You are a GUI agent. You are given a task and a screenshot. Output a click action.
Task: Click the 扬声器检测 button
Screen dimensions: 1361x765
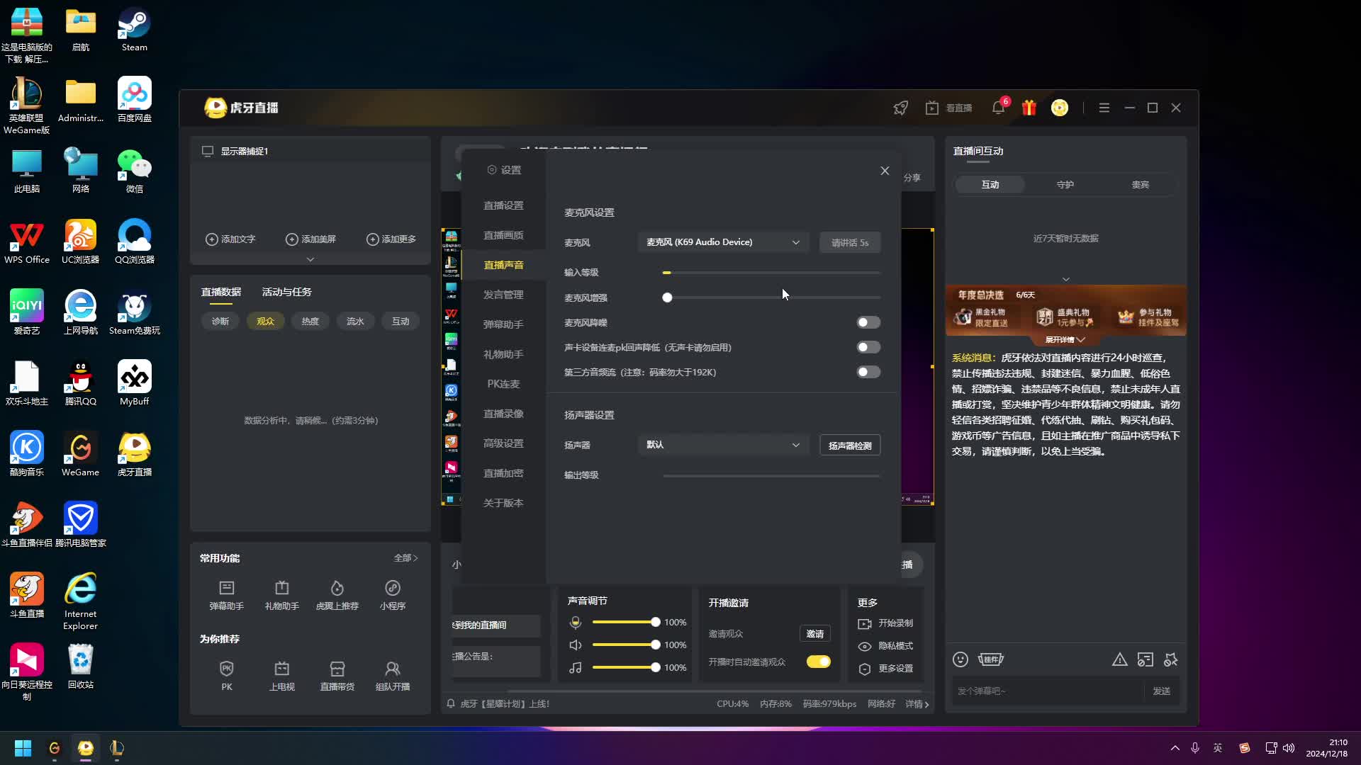pos(850,446)
